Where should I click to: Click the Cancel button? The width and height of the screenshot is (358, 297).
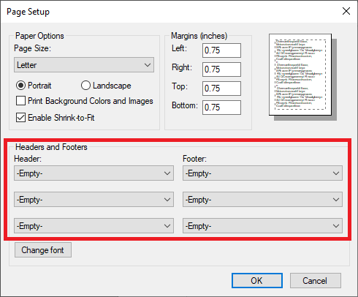315,281
